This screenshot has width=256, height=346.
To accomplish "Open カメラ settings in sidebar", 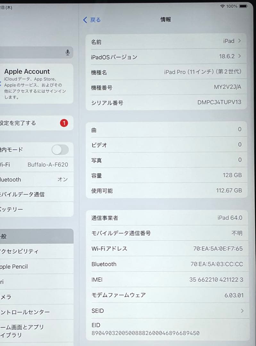I will pyautogui.click(x=37, y=297).
